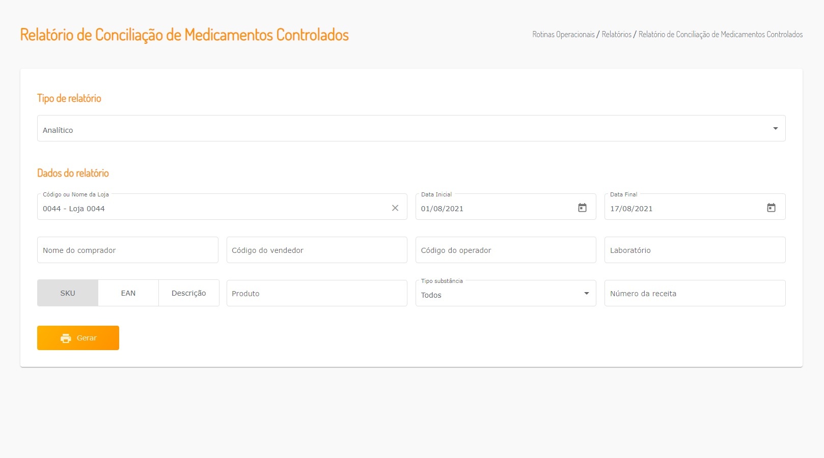Image resolution: width=824 pixels, height=458 pixels.
Task: Select the Código do operador input
Action: tap(506, 250)
